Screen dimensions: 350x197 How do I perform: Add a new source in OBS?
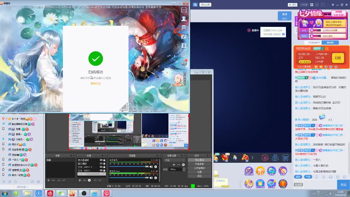click(x=80, y=180)
